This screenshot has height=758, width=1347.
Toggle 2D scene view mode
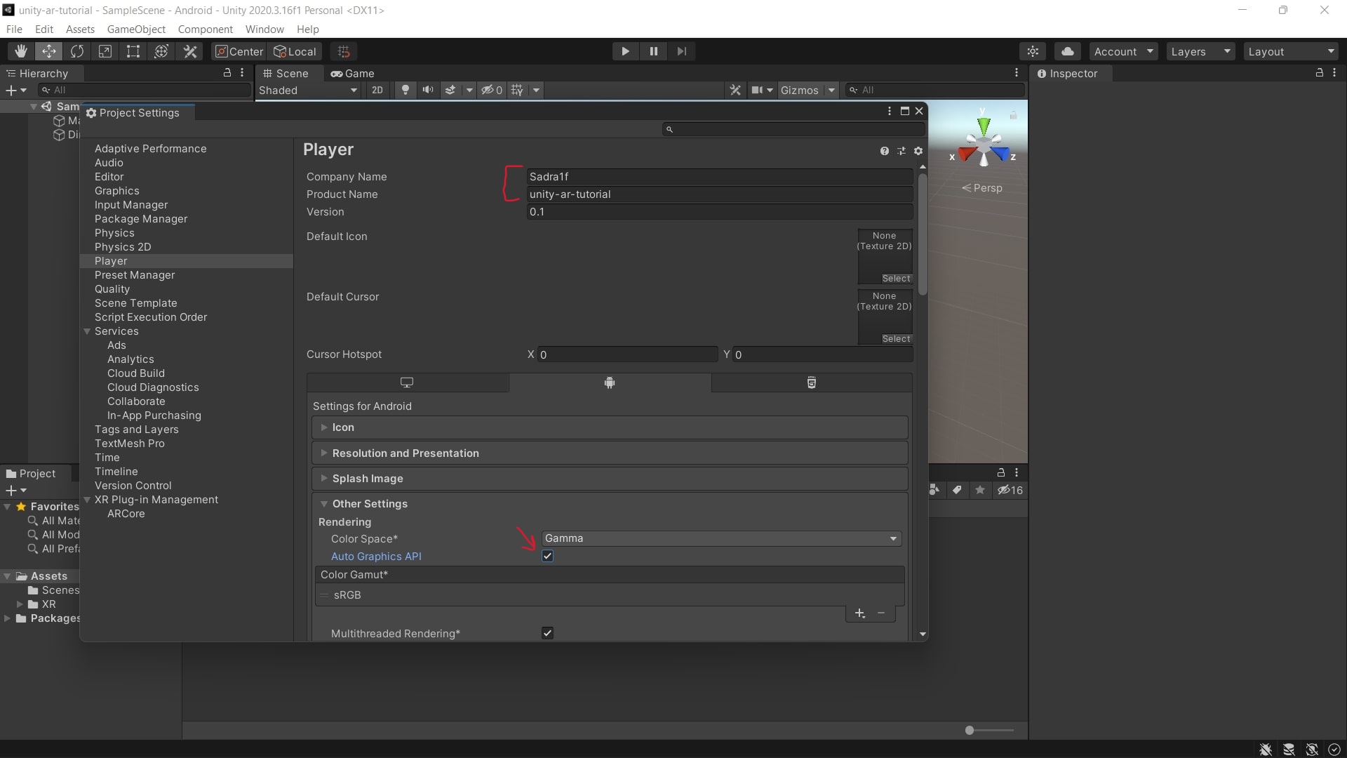377,90
